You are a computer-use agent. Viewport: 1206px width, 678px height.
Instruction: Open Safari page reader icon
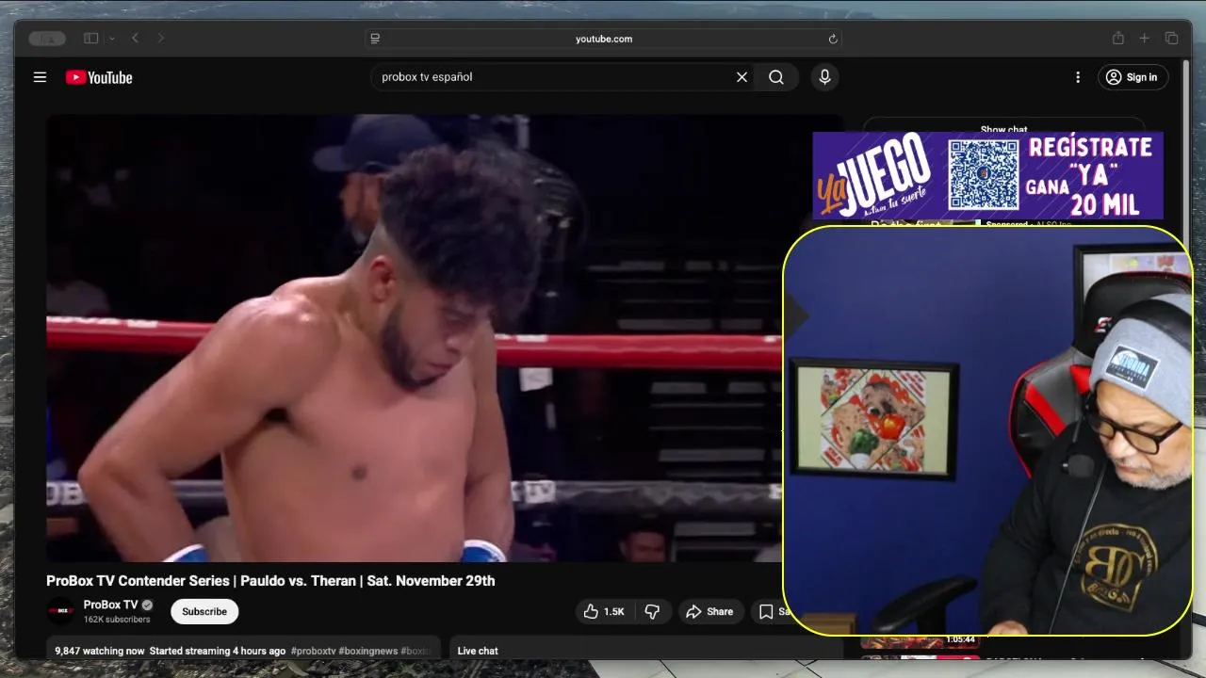[x=375, y=39]
